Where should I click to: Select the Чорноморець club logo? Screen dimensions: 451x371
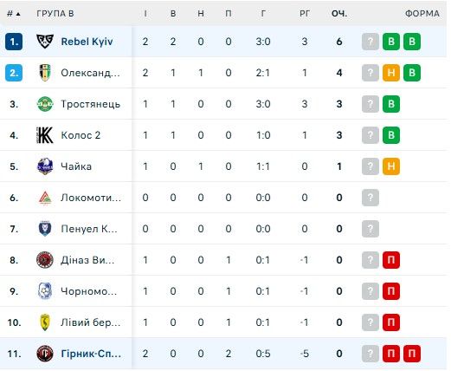pyautogui.click(x=45, y=291)
